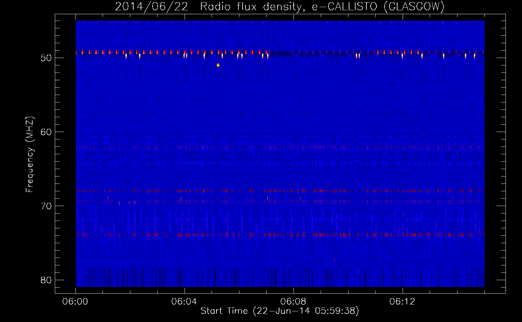Click the '06:04' time axis label
522x322 pixels.
184,302
